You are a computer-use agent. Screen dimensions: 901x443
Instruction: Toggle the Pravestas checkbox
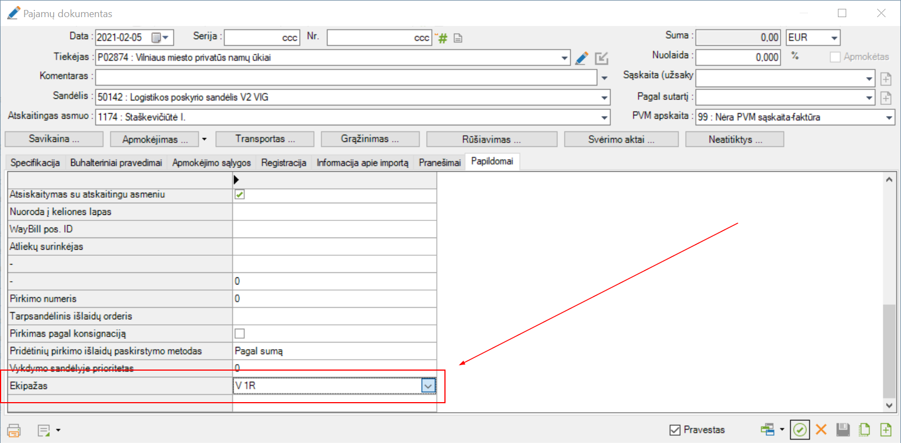coord(675,430)
